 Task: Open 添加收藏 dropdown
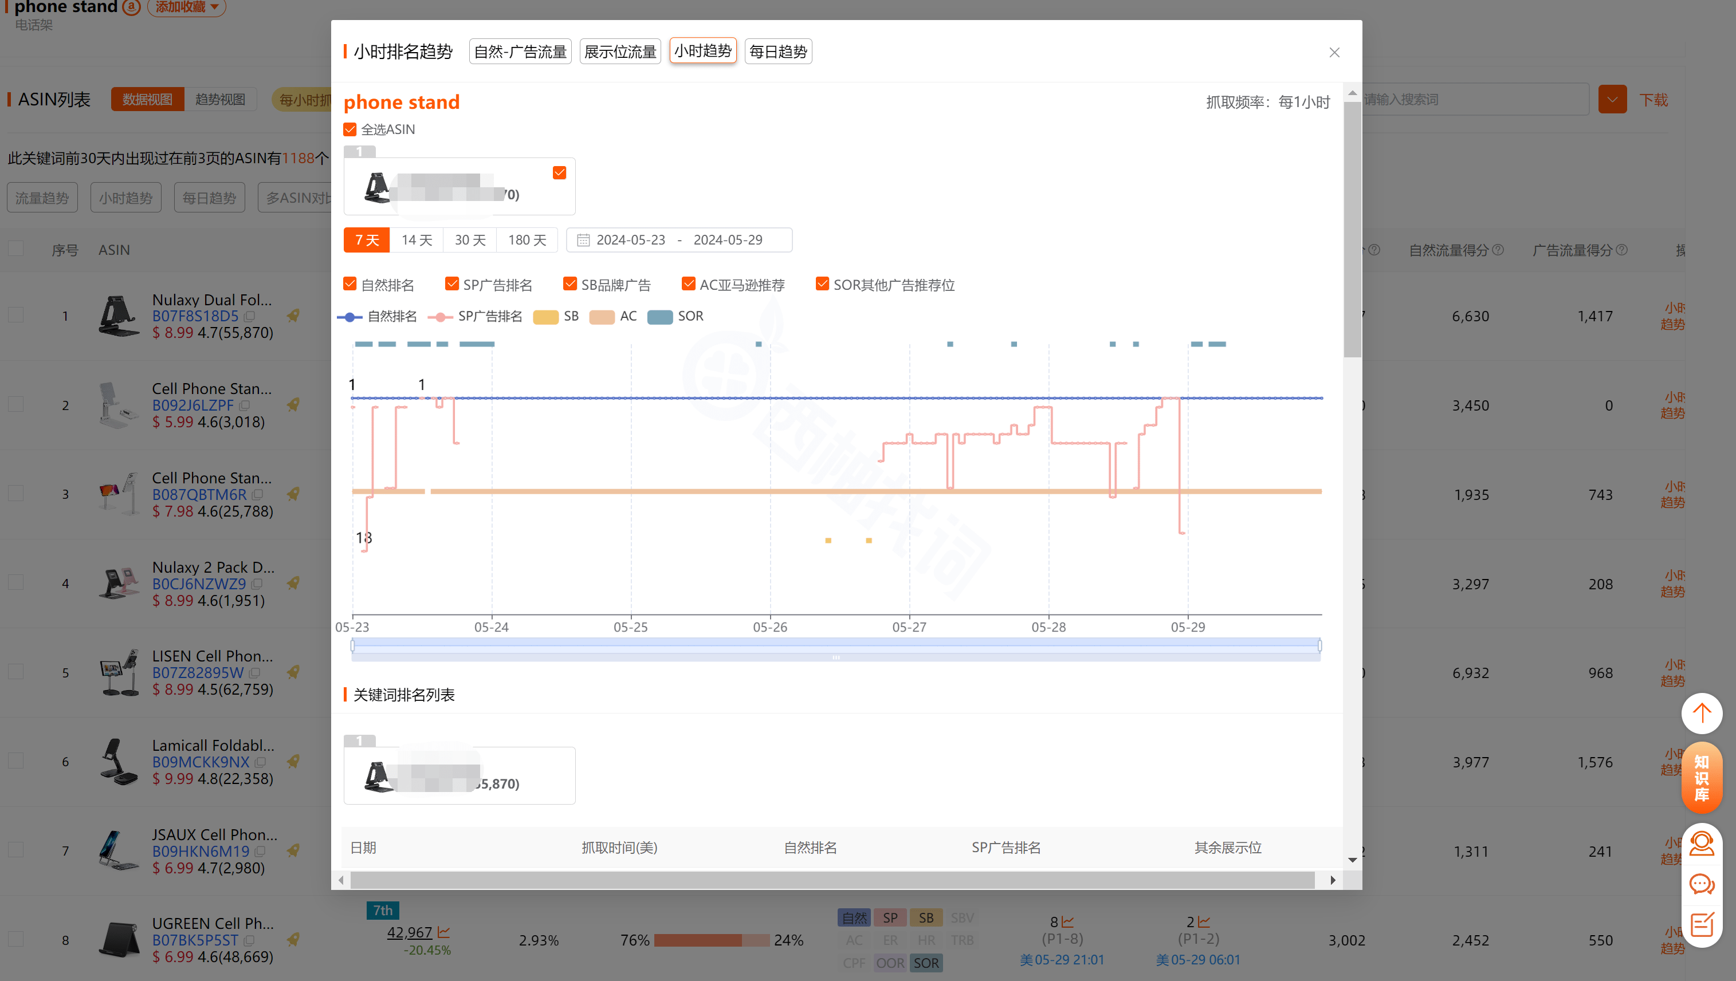187,7
